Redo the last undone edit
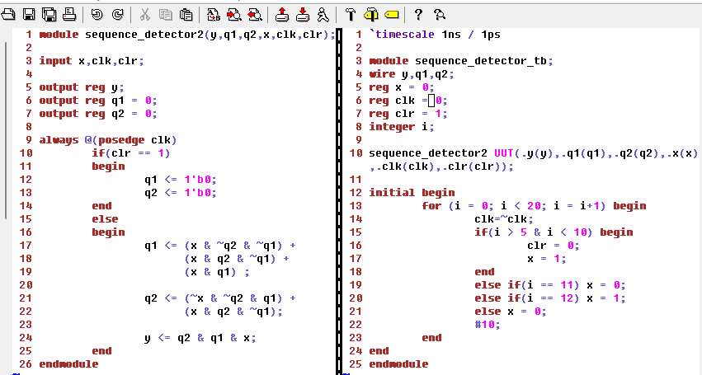Viewport: 702px width, 375px height. coord(117,13)
